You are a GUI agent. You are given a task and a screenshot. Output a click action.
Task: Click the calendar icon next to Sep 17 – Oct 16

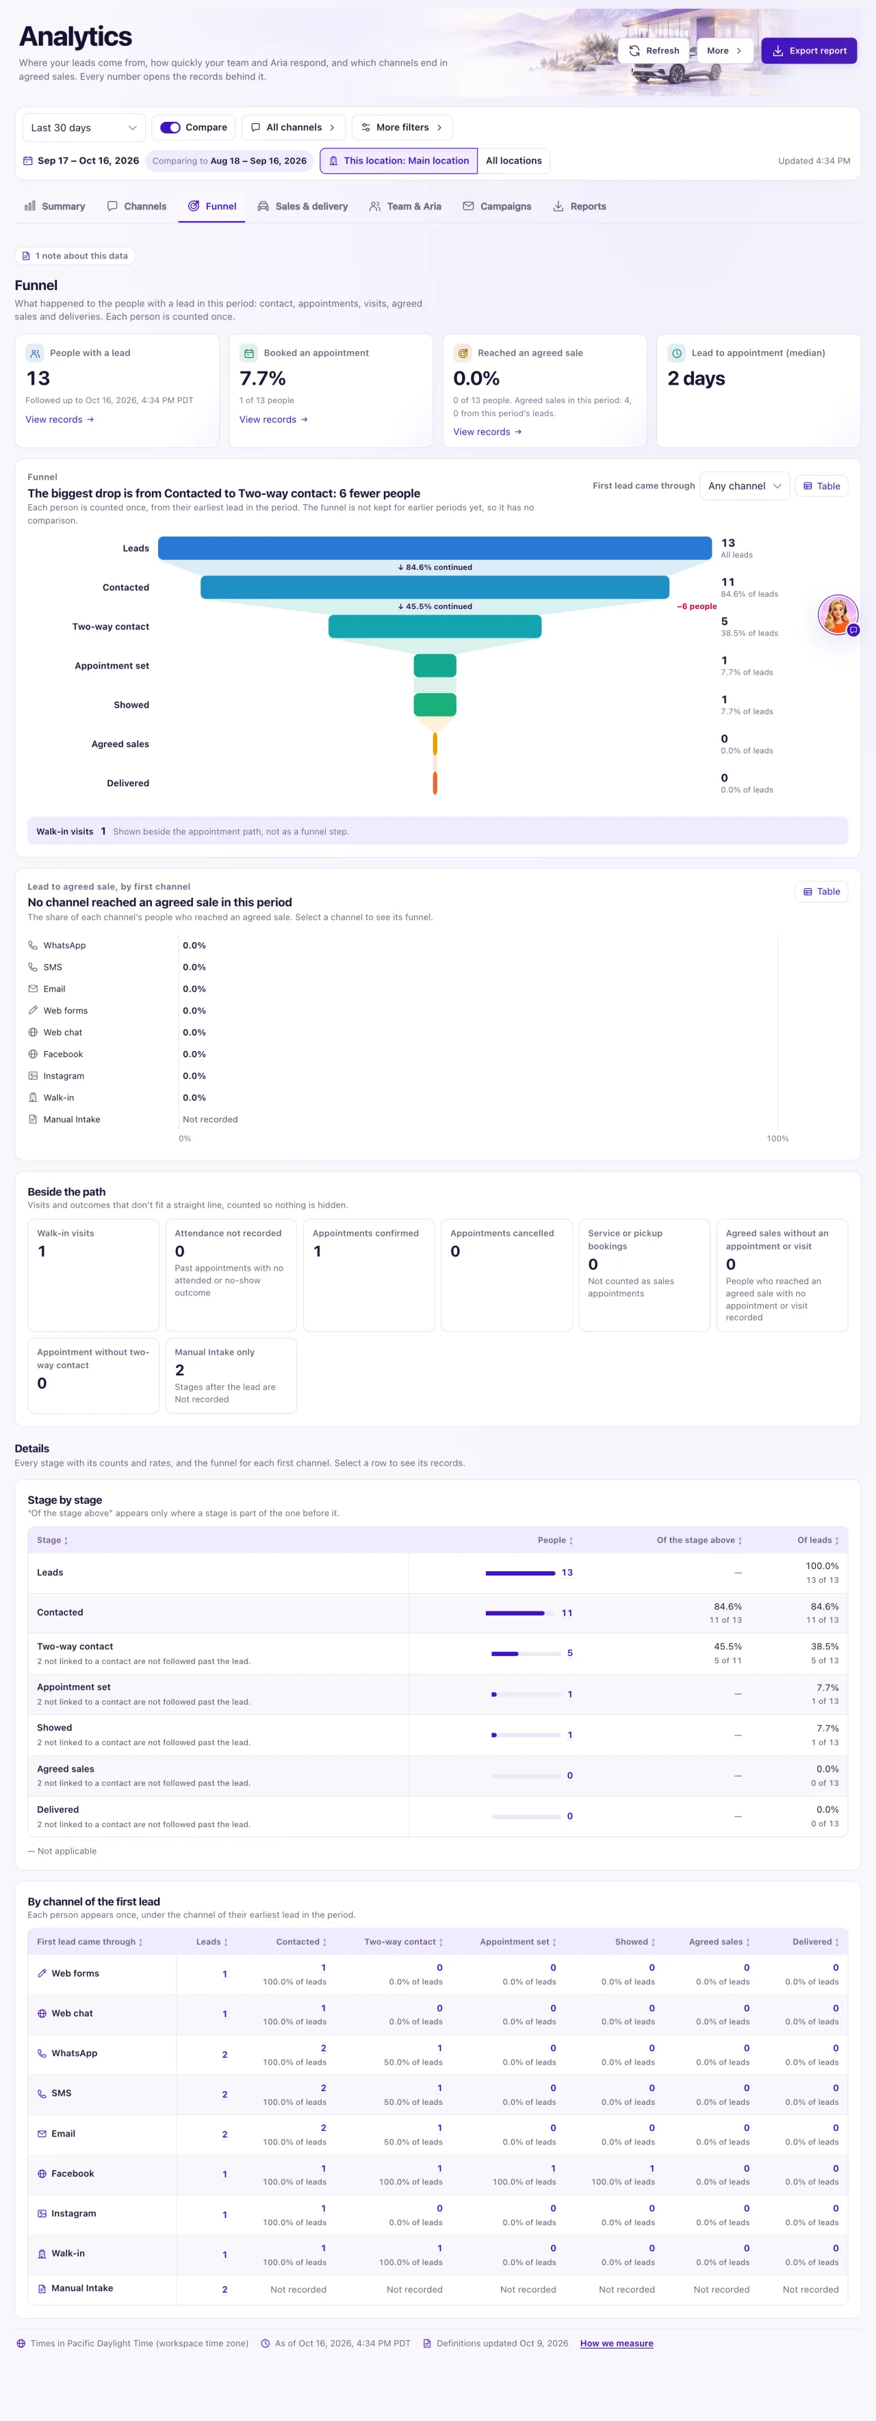pyautogui.click(x=28, y=161)
